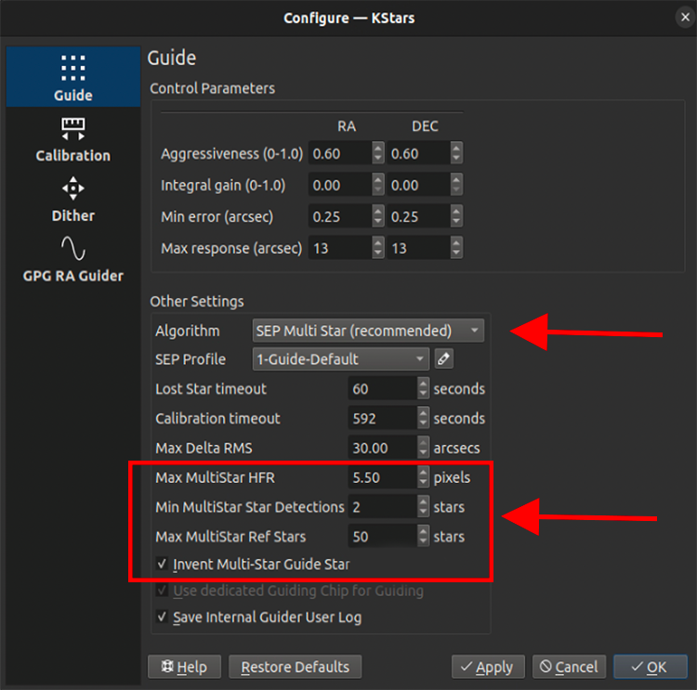This screenshot has width=697, height=690.
Task: Select the Dither page icon
Action: (x=72, y=200)
